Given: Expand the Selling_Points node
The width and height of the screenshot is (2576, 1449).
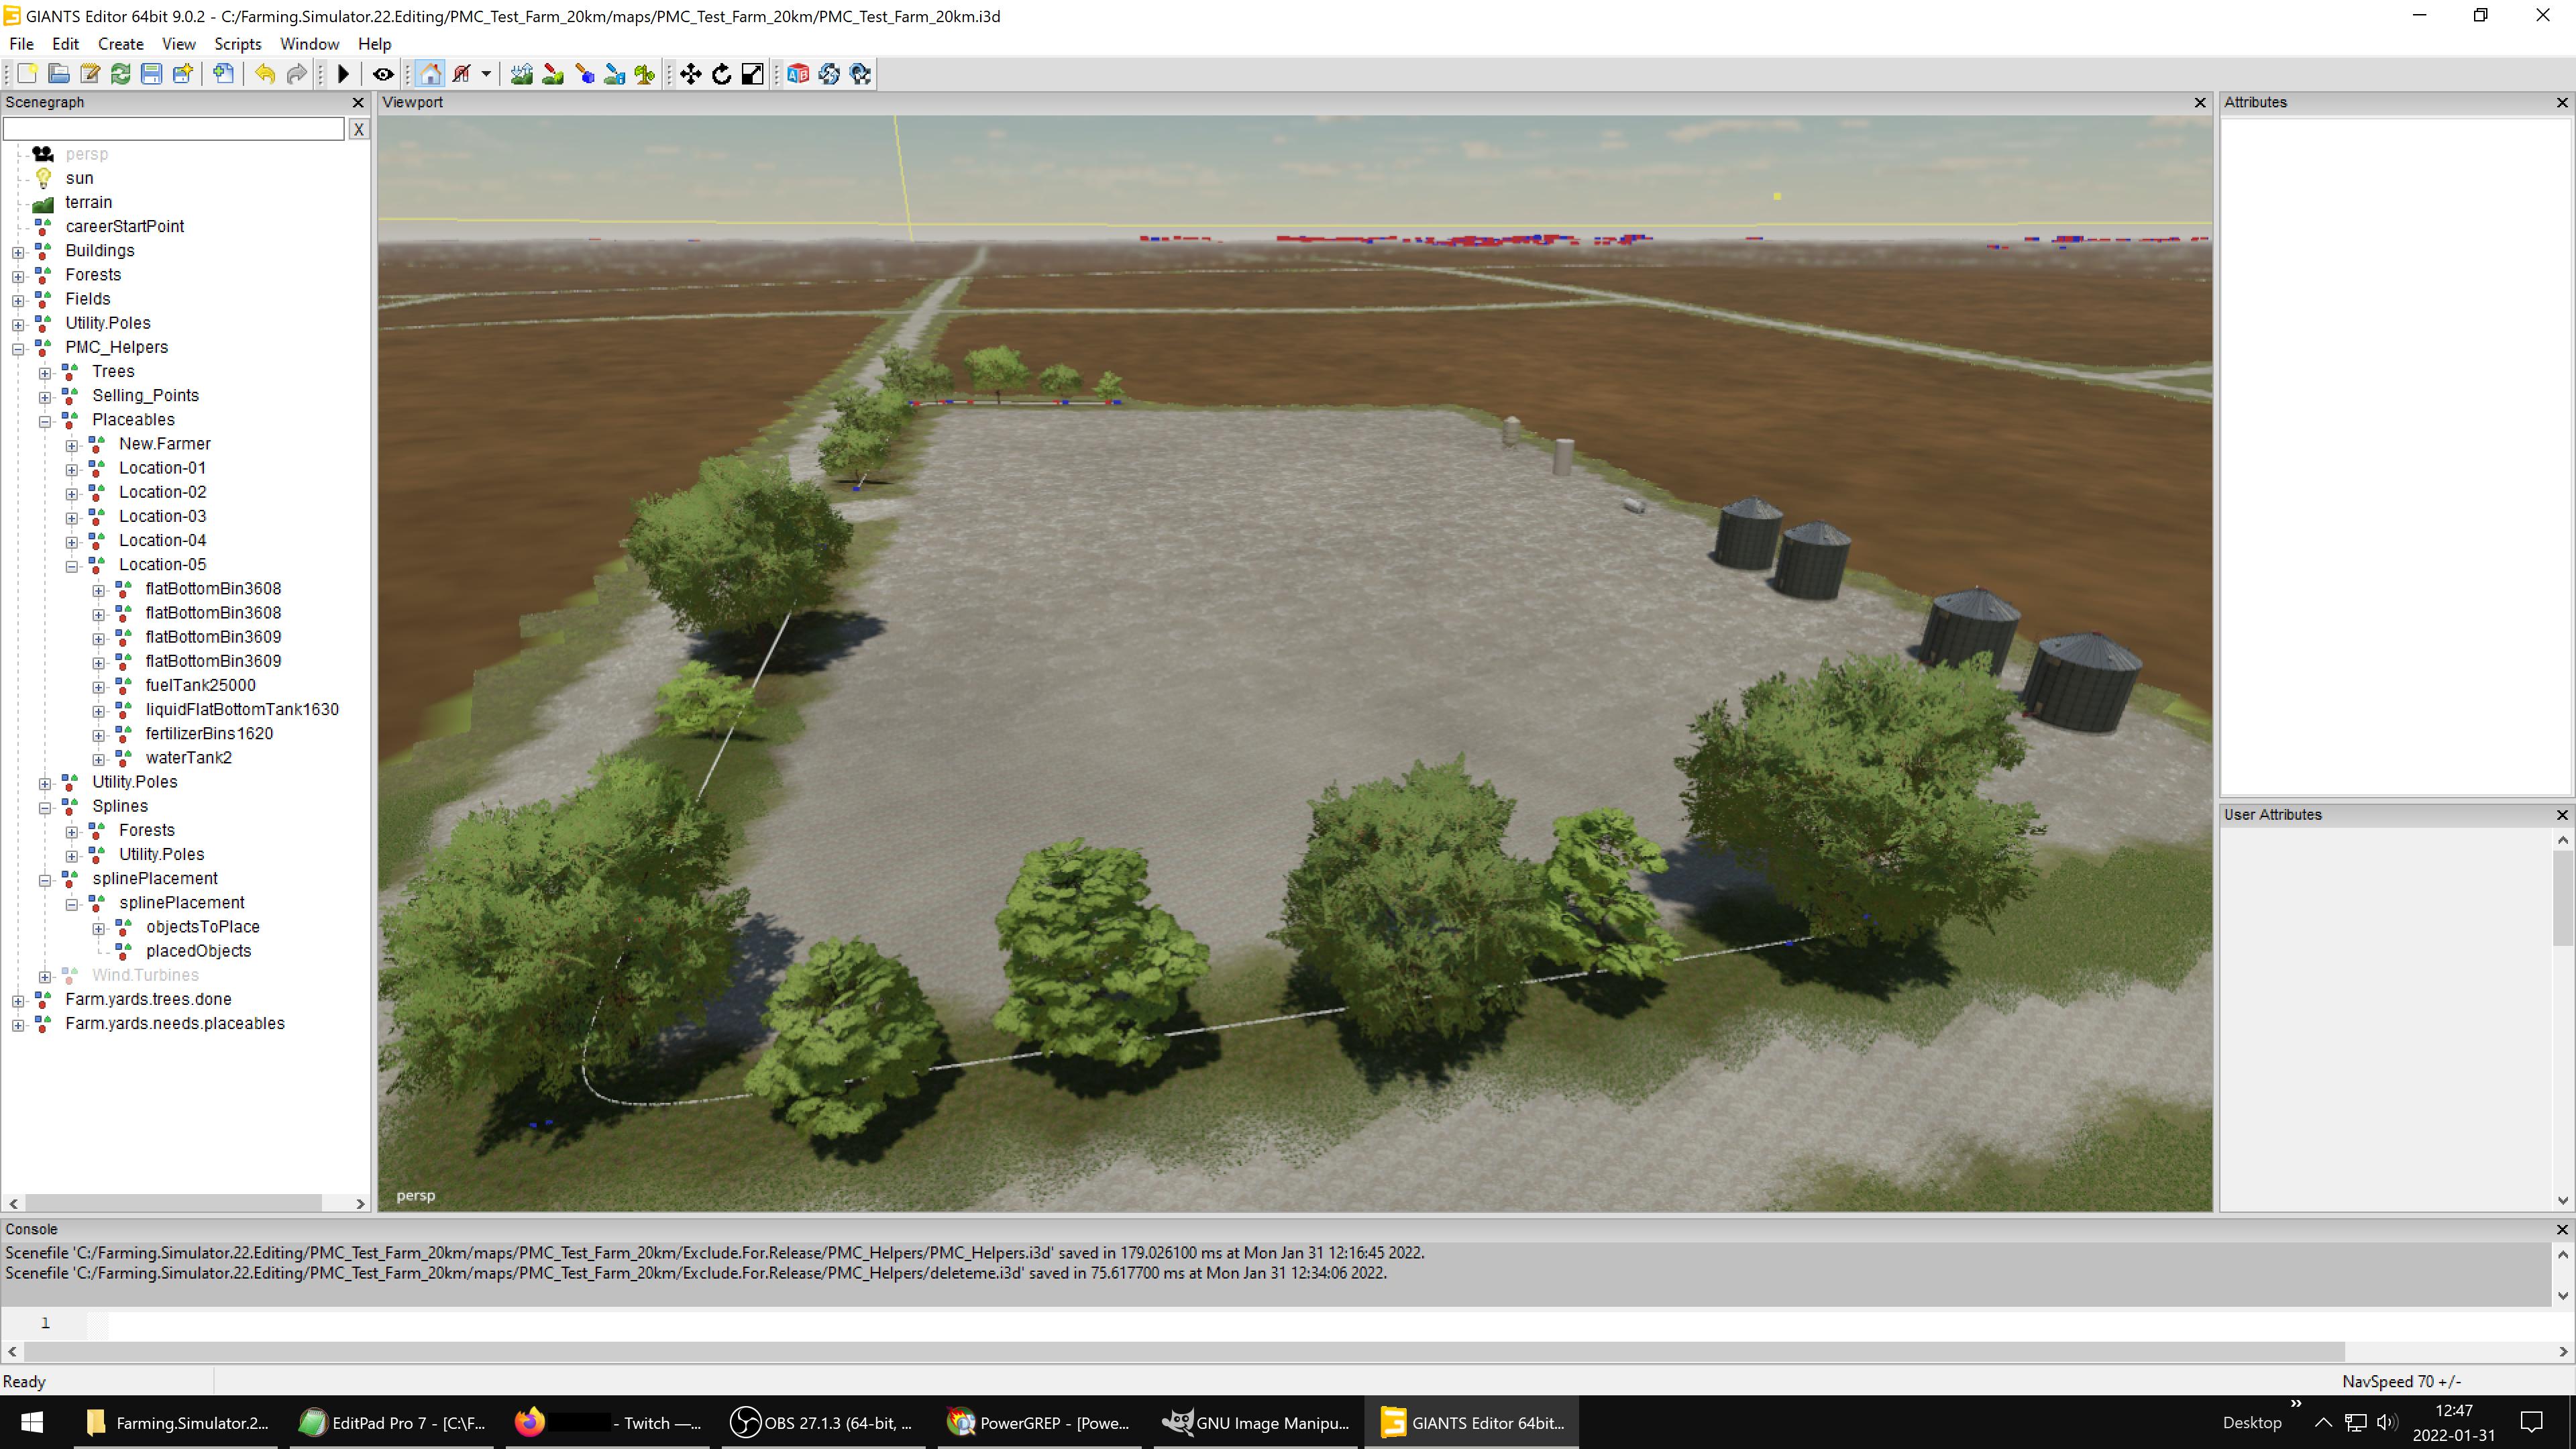Looking at the screenshot, I should (x=45, y=397).
